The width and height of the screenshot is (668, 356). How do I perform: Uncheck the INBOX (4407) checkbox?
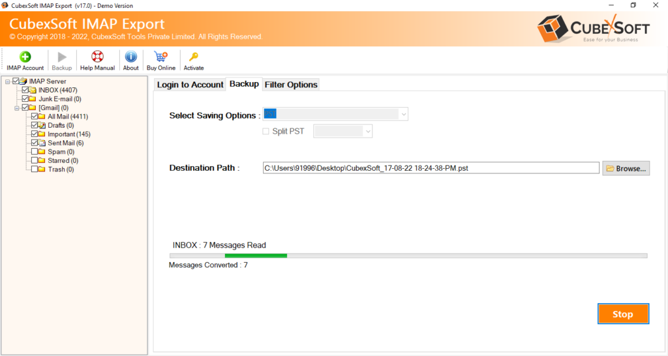point(25,90)
